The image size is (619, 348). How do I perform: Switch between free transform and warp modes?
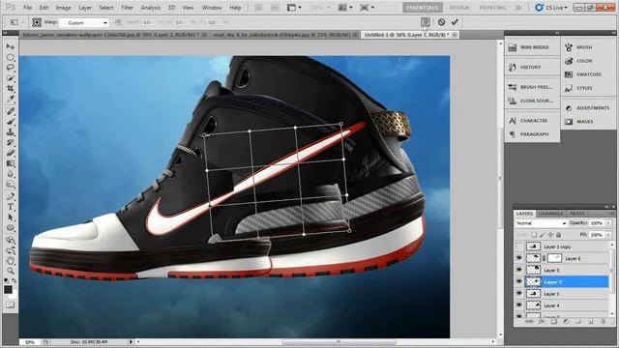point(426,22)
